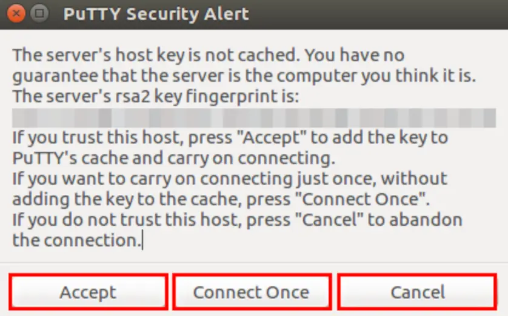Click the "PuTTY's cache and carry on connecting" line
The width and height of the screenshot is (508, 316).
coord(173,158)
